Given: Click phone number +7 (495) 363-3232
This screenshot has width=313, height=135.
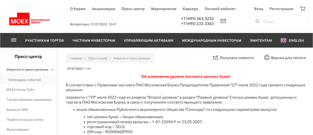Looking at the screenshot, I should coord(197,19).
